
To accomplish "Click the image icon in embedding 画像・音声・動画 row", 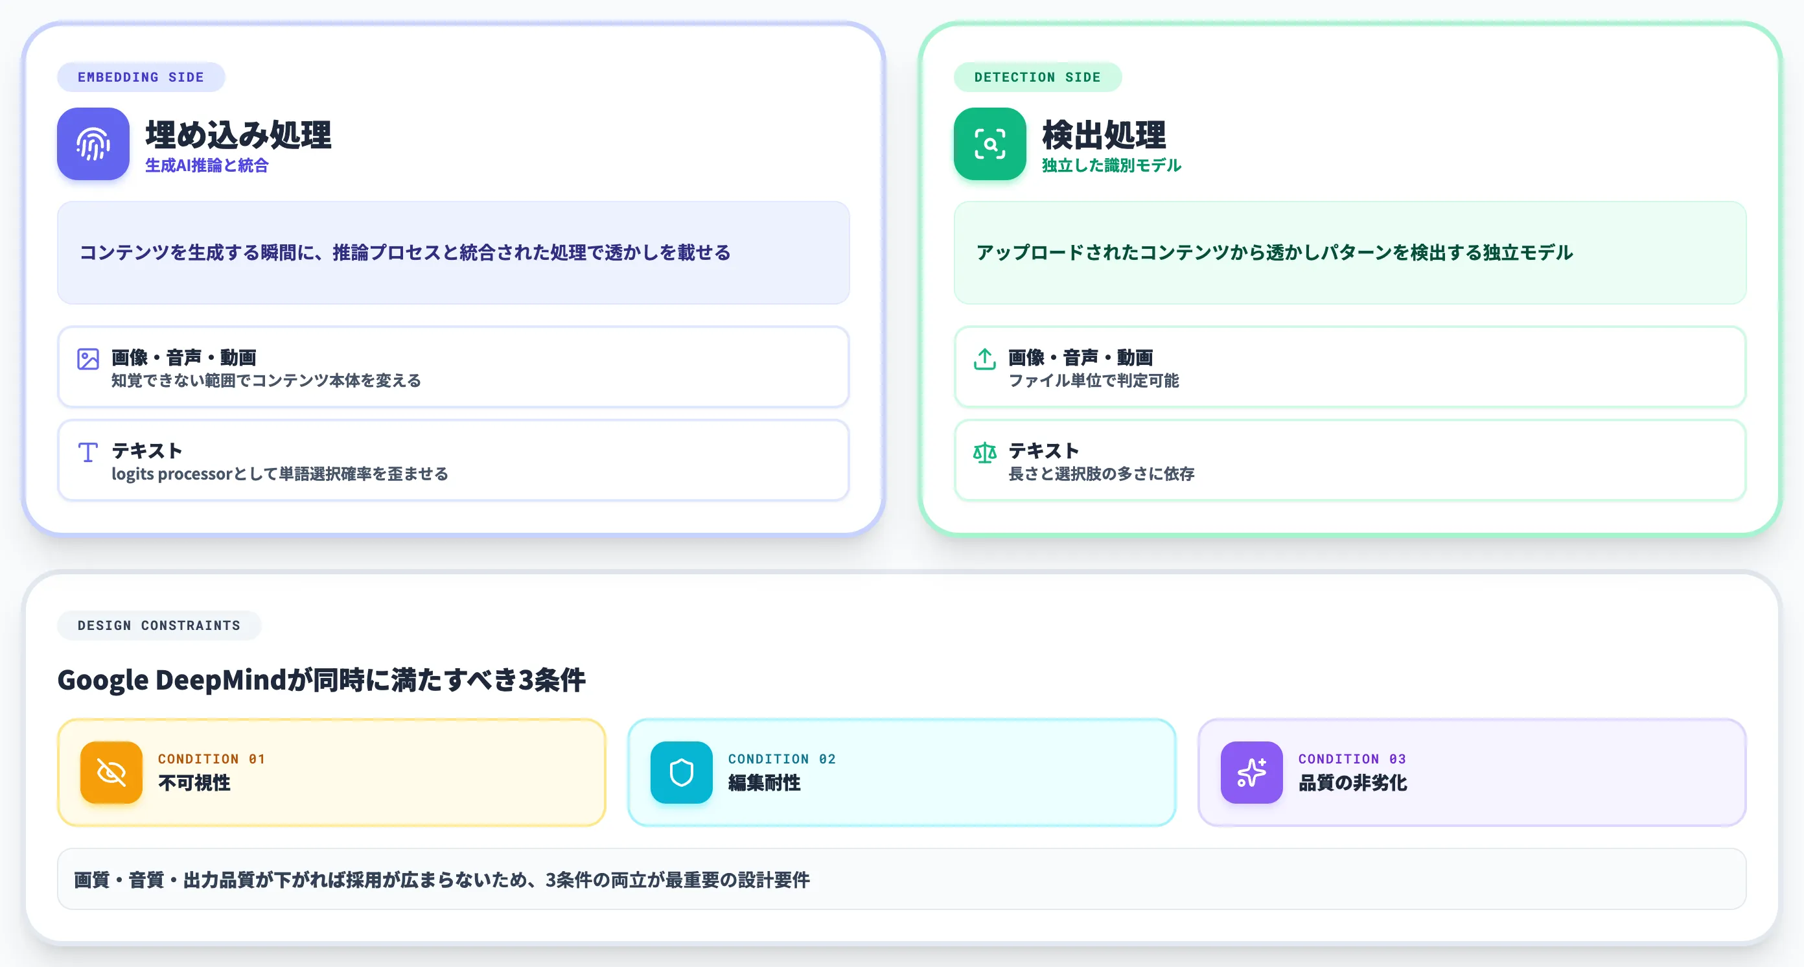I will (87, 359).
